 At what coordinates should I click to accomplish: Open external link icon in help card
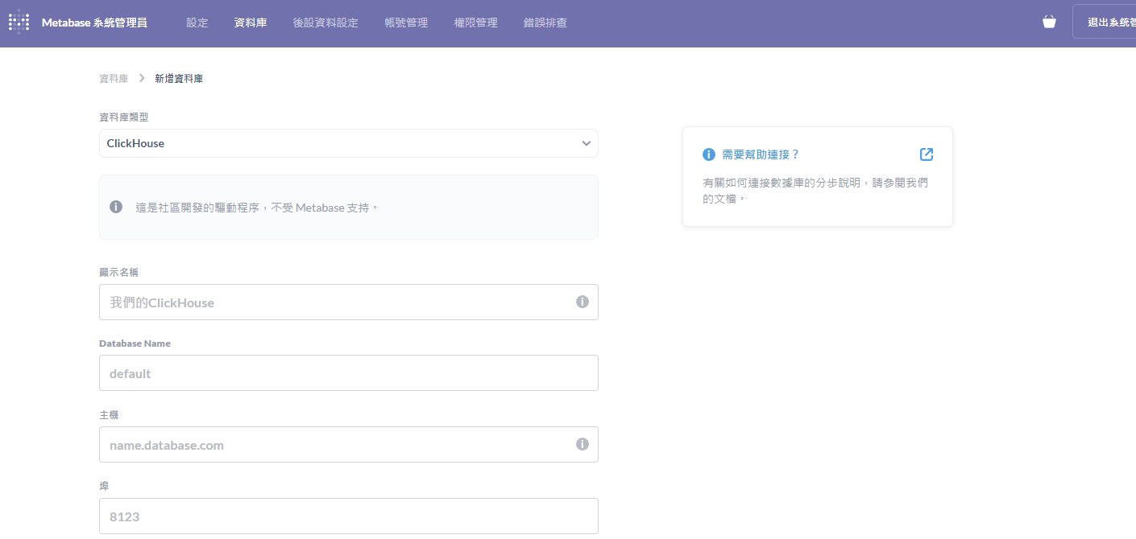pos(927,154)
